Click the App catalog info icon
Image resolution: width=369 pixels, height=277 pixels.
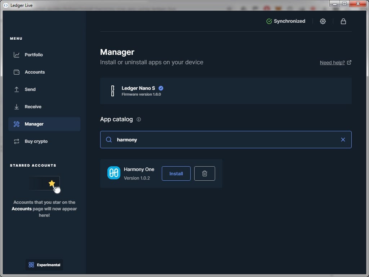coord(139,119)
